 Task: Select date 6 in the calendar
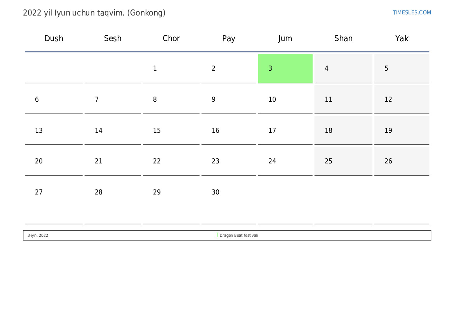(x=54, y=99)
